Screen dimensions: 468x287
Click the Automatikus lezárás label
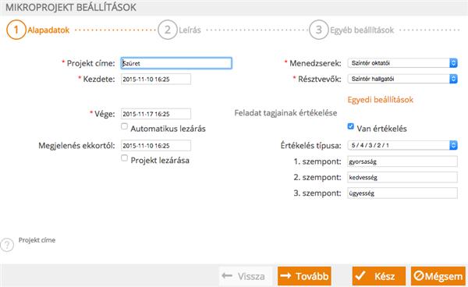click(168, 129)
